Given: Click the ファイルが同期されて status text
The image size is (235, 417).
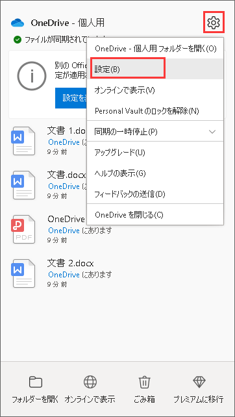Looking at the screenshot, I should (56, 40).
